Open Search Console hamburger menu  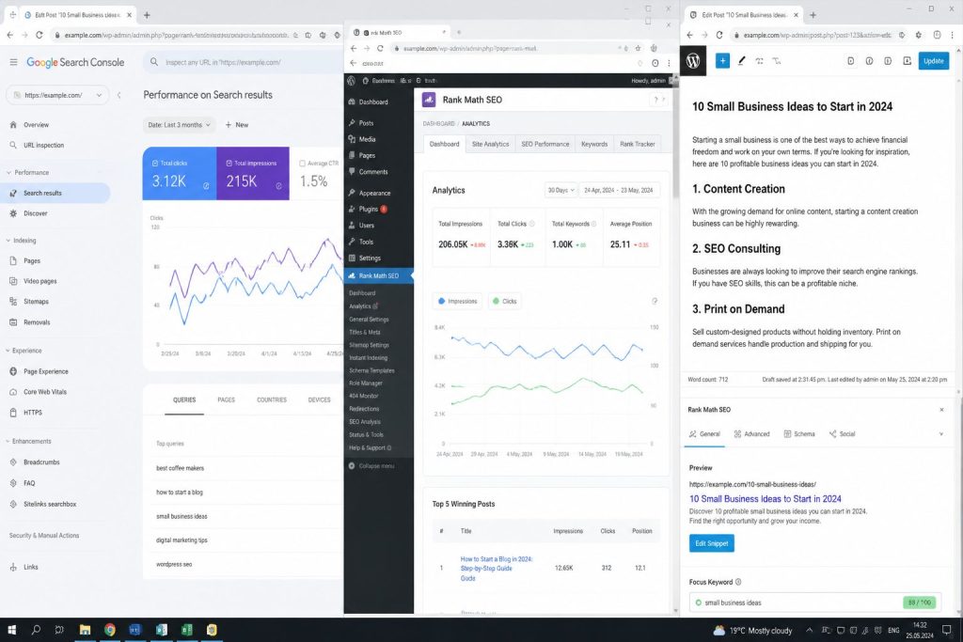pos(13,62)
